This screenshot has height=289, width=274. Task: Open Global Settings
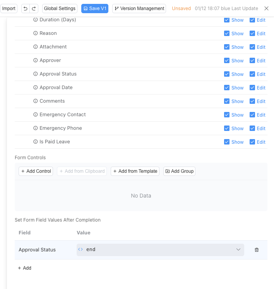[60, 9]
